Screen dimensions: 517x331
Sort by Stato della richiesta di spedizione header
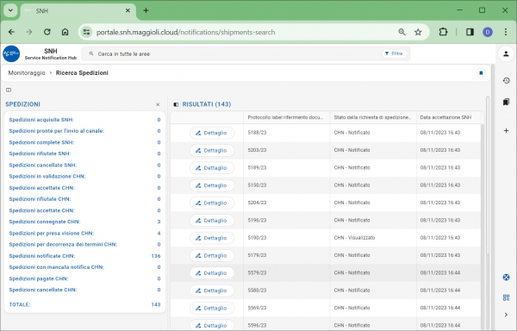[x=372, y=117]
